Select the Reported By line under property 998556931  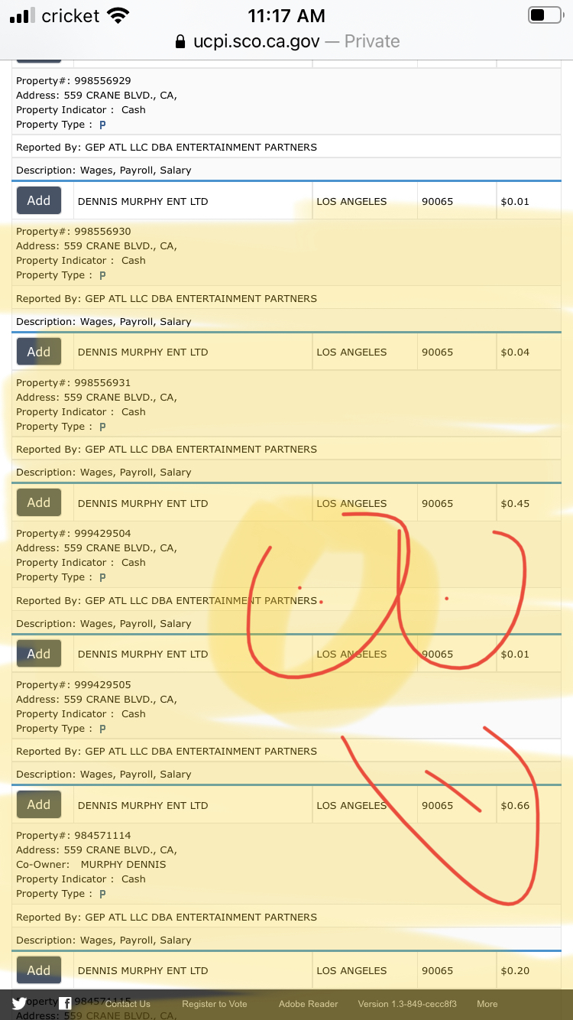[x=167, y=449]
